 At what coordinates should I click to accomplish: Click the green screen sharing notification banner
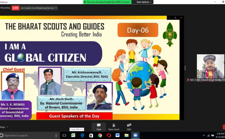pyautogui.click(x=107, y=2)
